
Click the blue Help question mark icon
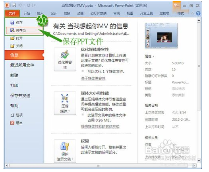coord(198,13)
